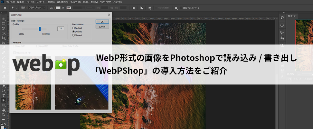313x129 pixels.
Task: Open the 選択範囲(S) menu
Action: click(63, 2)
